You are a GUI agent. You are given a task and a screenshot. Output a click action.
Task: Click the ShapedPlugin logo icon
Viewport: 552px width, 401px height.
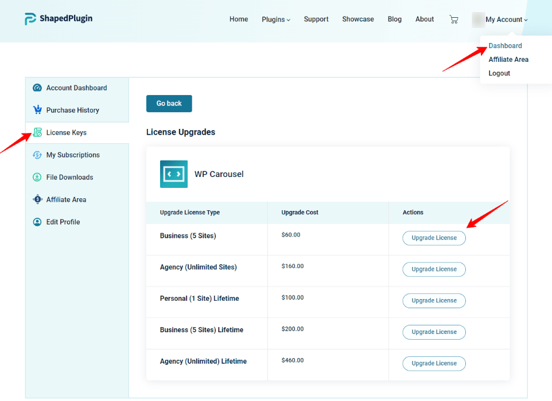point(30,19)
